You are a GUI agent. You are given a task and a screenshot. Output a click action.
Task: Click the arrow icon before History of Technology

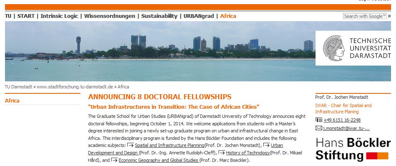click(x=222, y=153)
